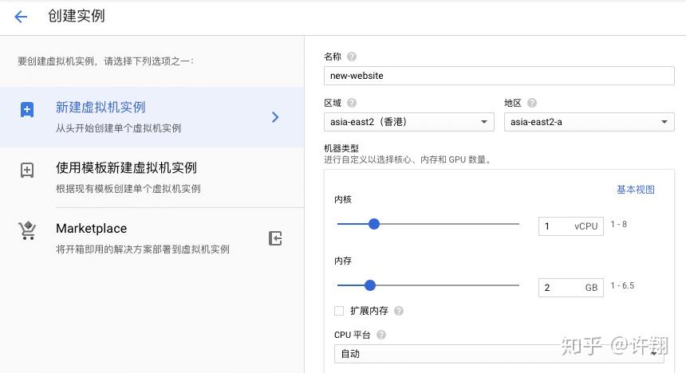Click help icon beside CPU 平台
The height and width of the screenshot is (373, 686).
(381, 335)
